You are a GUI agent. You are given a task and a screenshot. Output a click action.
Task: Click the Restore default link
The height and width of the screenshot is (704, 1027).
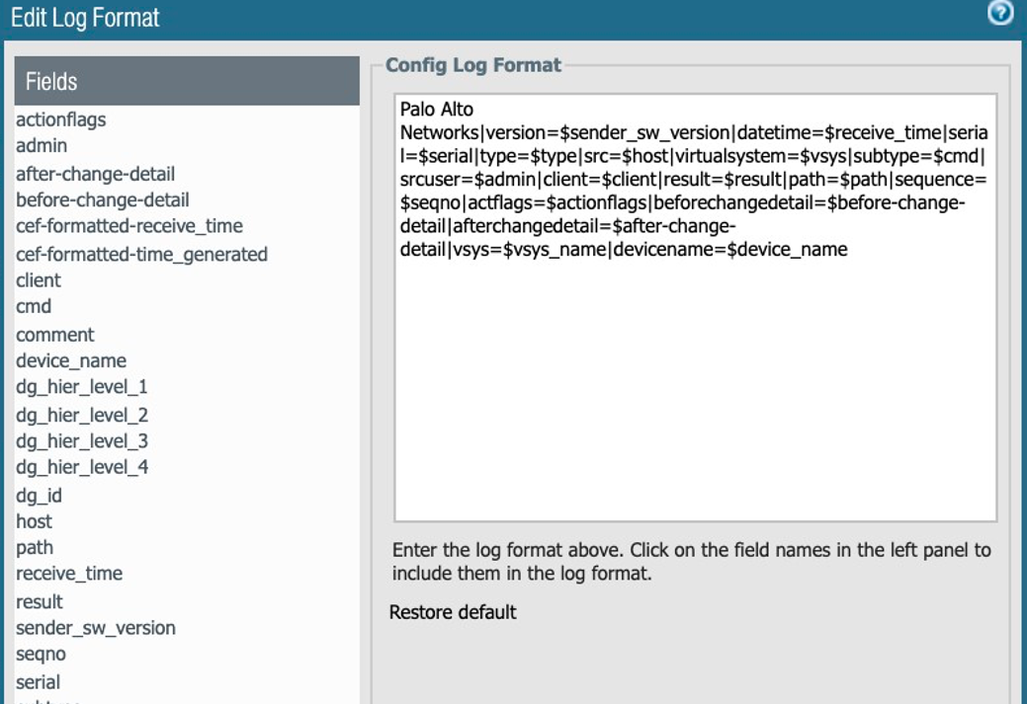click(x=453, y=612)
